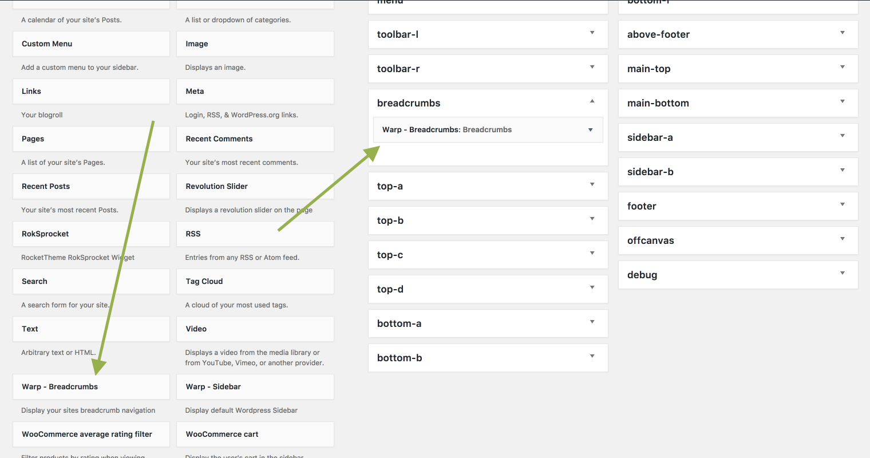Click the bottom-a area title
Screen dimensions: 870x458
pyautogui.click(x=399, y=323)
